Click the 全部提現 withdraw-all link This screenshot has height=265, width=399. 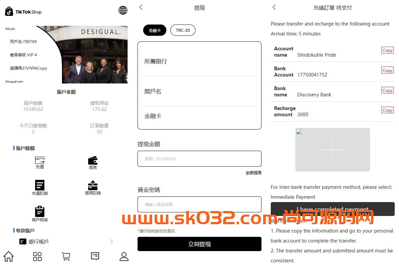pyautogui.click(x=253, y=173)
